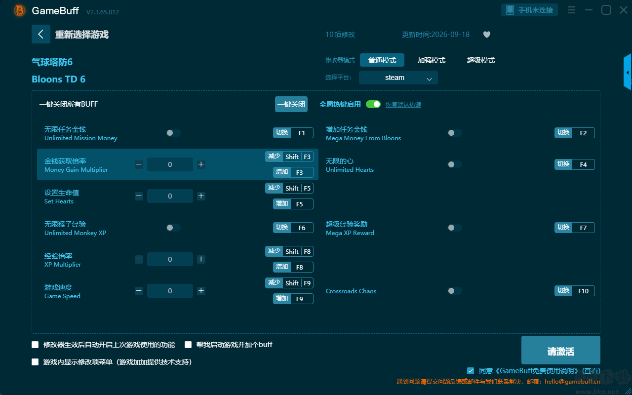This screenshot has width=632, height=395.
Task: Click the hello@gamebuff.cn contact notice text
Action: [x=498, y=381]
